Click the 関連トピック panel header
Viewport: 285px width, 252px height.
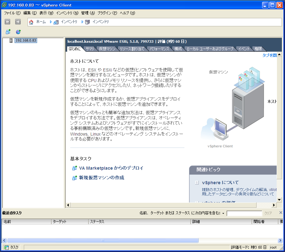point(233,170)
